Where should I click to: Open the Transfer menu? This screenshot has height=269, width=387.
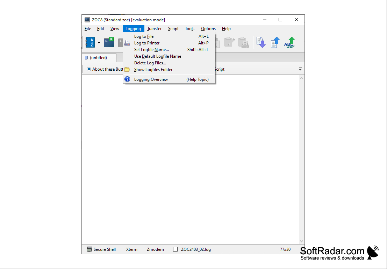pos(154,29)
